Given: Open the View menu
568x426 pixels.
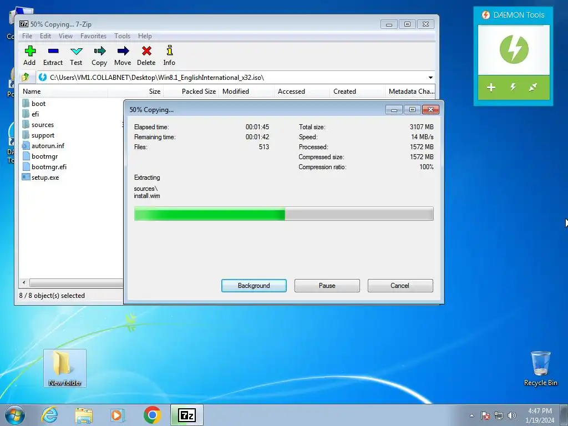Looking at the screenshot, I should click(x=65, y=36).
